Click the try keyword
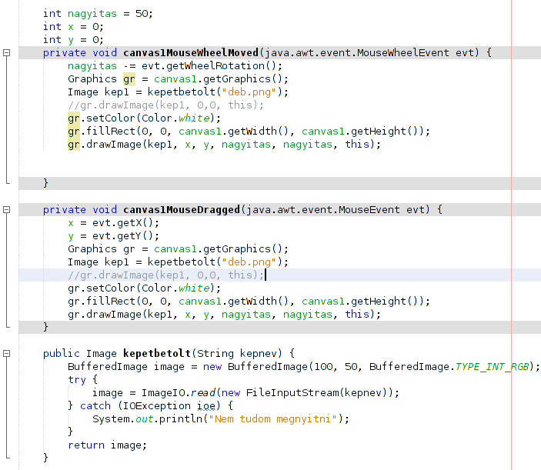This screenshot has width=541, height=470. [x=77, y=379]
